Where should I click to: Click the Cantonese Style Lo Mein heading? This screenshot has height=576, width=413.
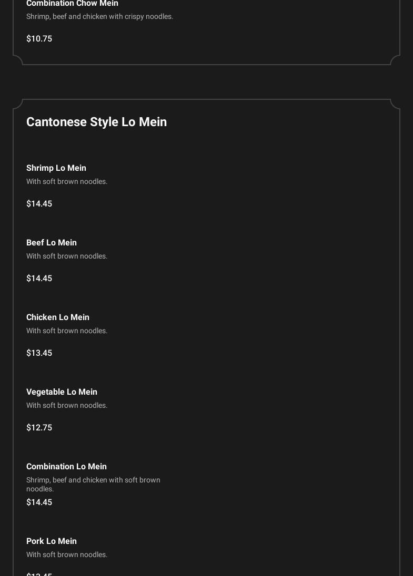[x=96, y=122]
